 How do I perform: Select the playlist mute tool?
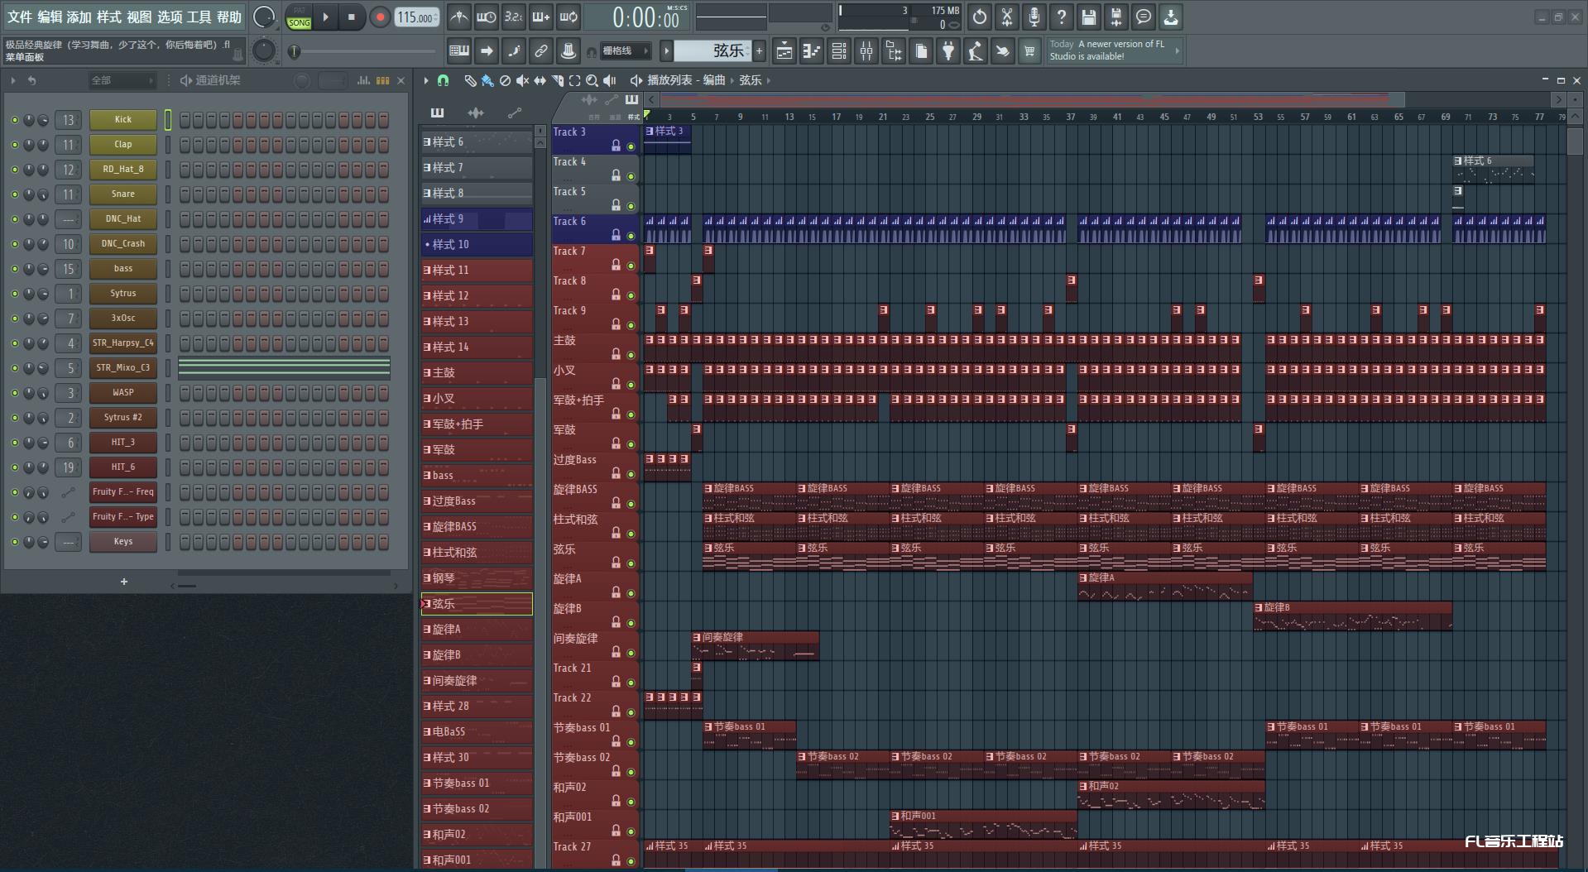[x=522, y=80]
